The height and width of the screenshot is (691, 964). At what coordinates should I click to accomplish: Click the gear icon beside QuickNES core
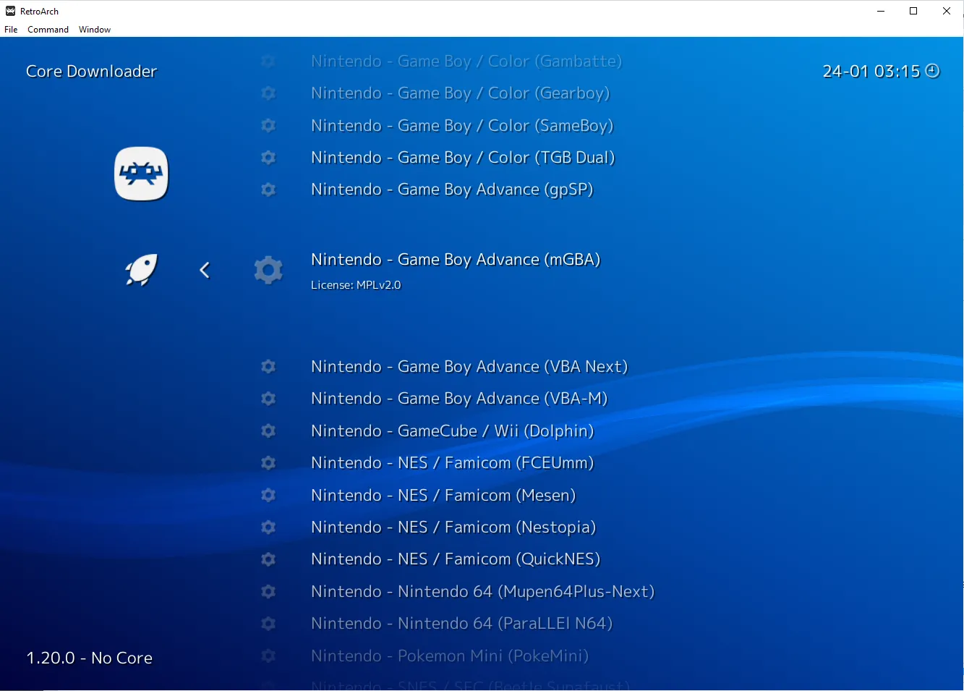[x=268, y=559]
